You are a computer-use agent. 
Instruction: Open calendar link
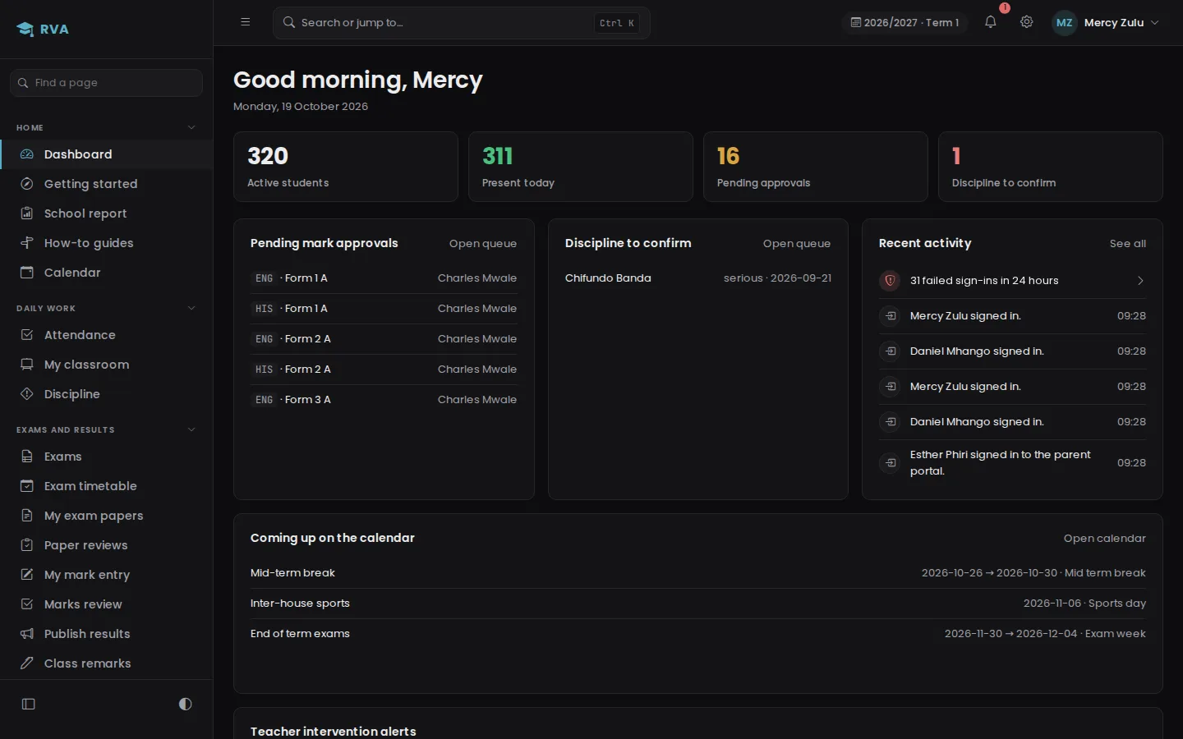1105,539
